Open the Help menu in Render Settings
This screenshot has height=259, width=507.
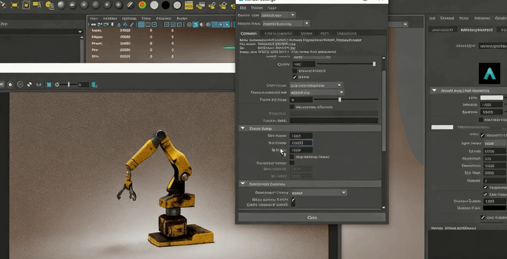click(272, 8)
